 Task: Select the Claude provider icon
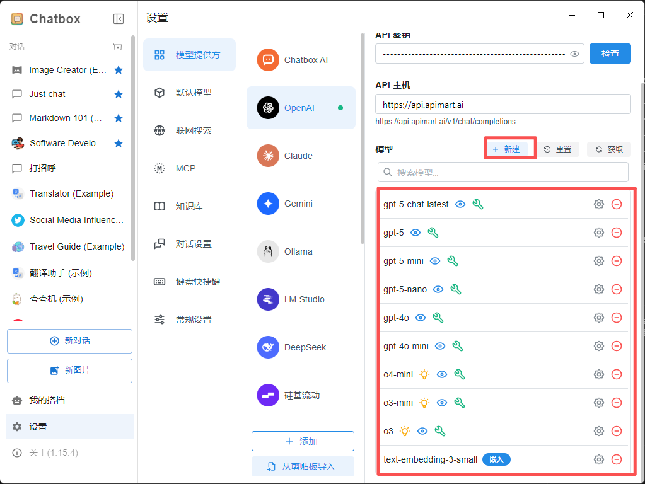pos(268,156)
